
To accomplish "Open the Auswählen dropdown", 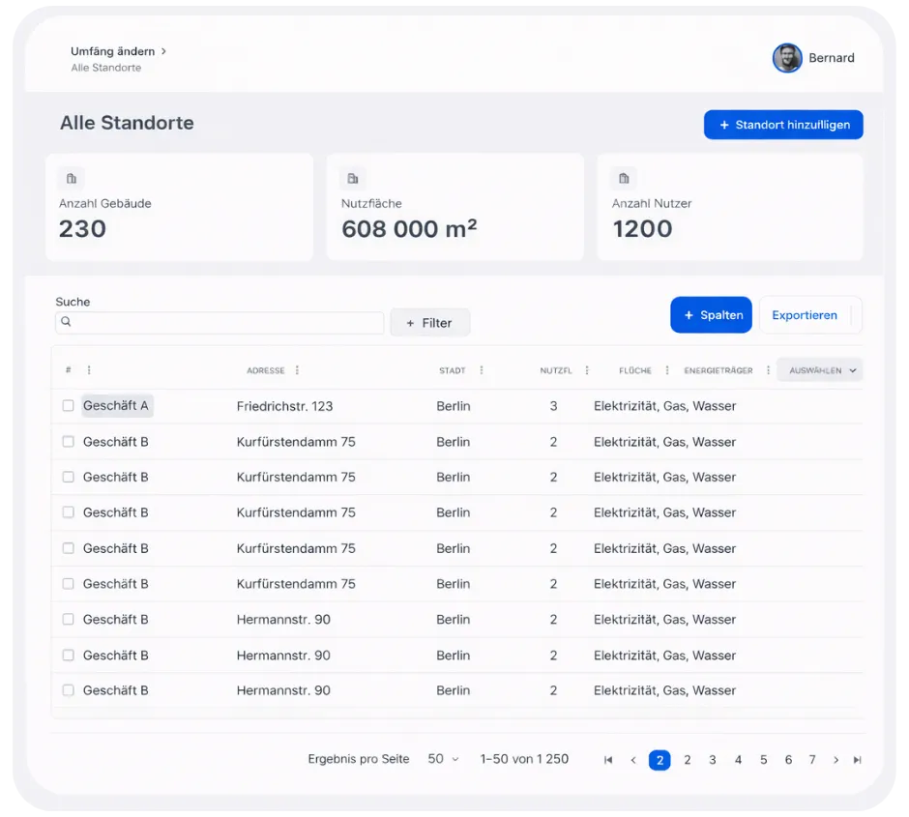I will [819, 370].
